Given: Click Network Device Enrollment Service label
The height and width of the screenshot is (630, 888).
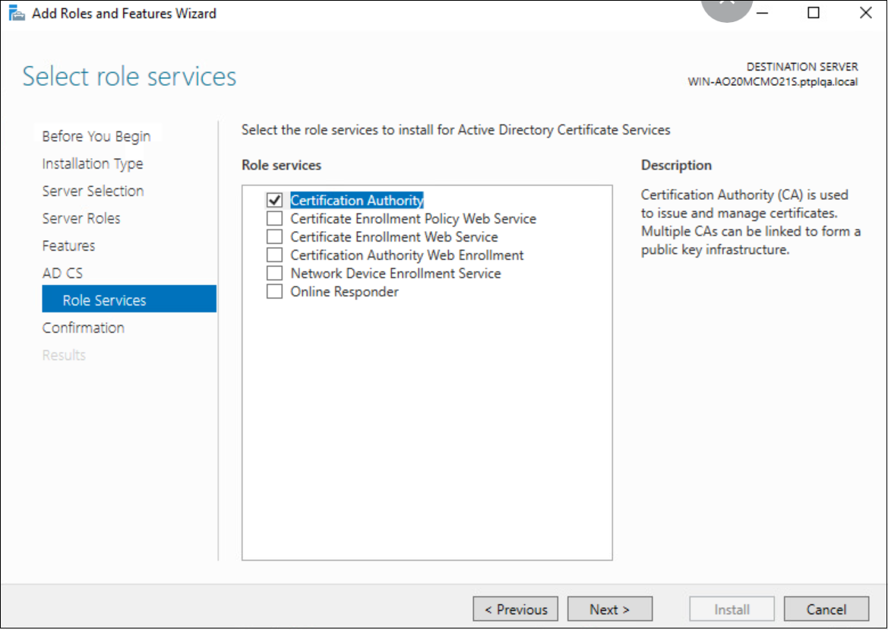Looking at the screenshot, I should [x=396, y=273].
